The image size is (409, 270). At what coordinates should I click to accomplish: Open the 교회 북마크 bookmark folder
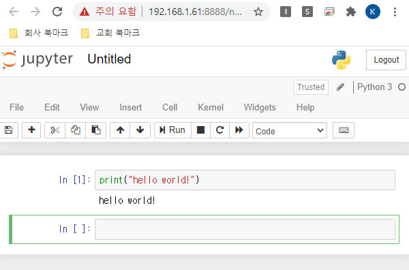(110, 33)
